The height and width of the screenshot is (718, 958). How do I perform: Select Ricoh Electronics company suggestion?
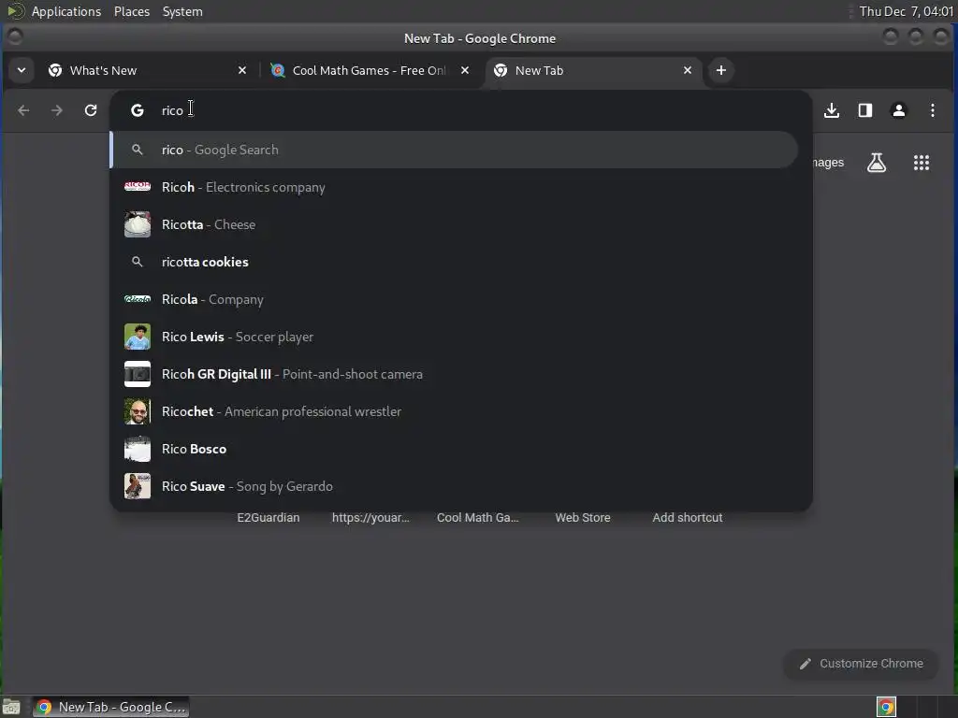pos(454,187)
